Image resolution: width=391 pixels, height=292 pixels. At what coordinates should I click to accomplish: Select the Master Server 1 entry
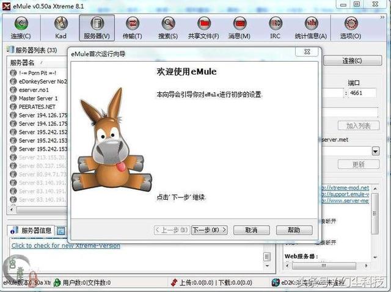click(x=38, y=98)
